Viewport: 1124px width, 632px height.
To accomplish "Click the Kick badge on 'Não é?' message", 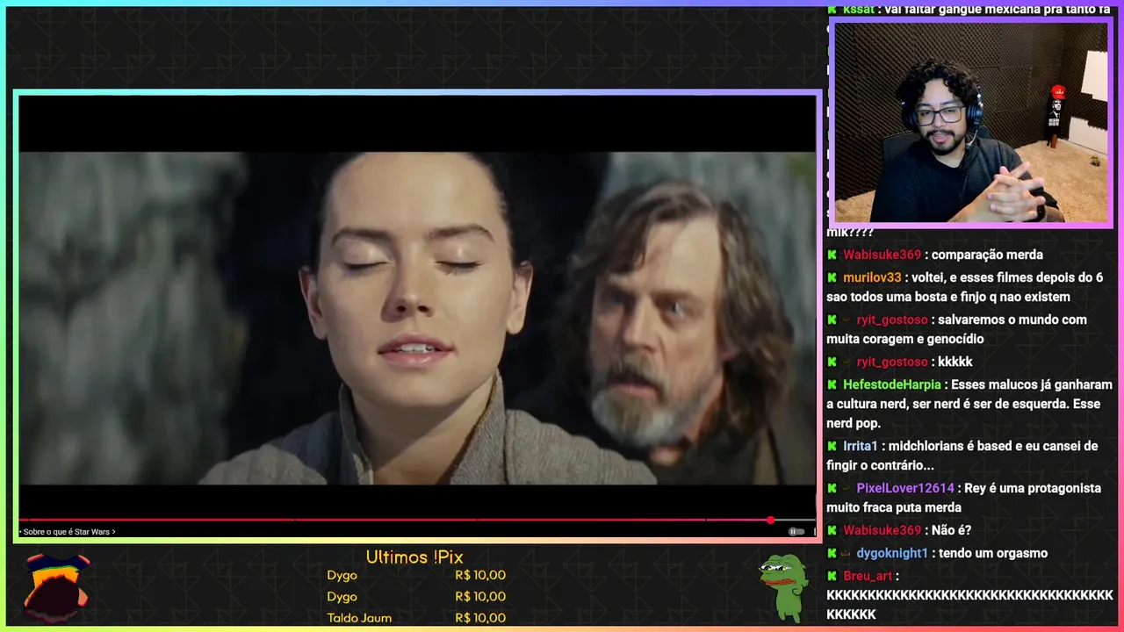I will coord(832,530).
